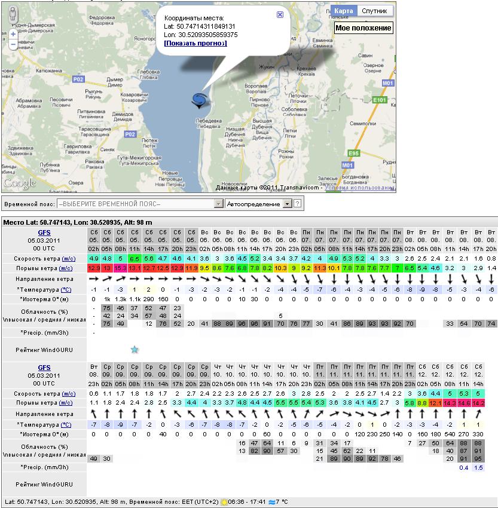Click the question mark help button
The height and width of the screenshot is (508, 498).
[x=297, y=204]
